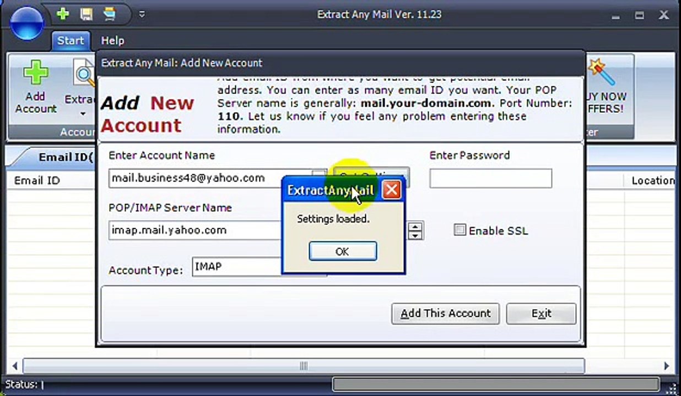Click the horizontal scrollbar right arrow
The width and height of the screenshot is (681, 396).
click(x=667, y=366)
